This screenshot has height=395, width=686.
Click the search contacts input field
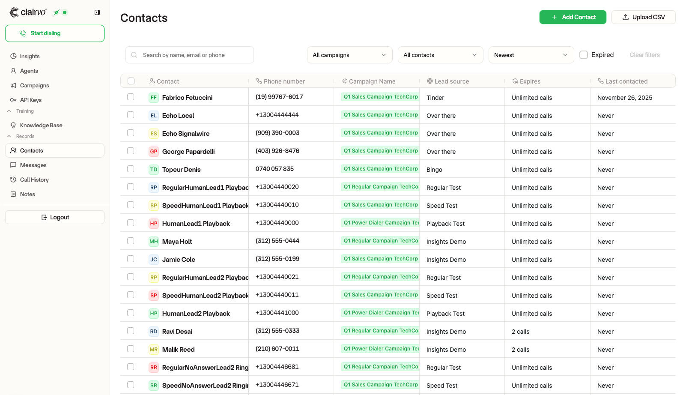coord(189,55)
